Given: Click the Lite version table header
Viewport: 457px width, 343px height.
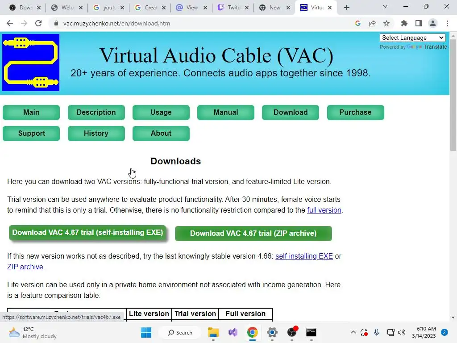Looking at the screenshot, I should point(149,314).
